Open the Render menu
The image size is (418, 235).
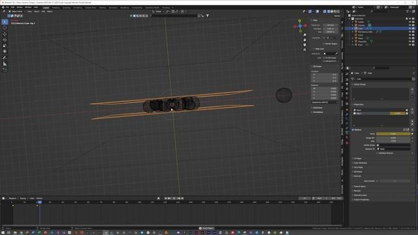tap(20, 7)
